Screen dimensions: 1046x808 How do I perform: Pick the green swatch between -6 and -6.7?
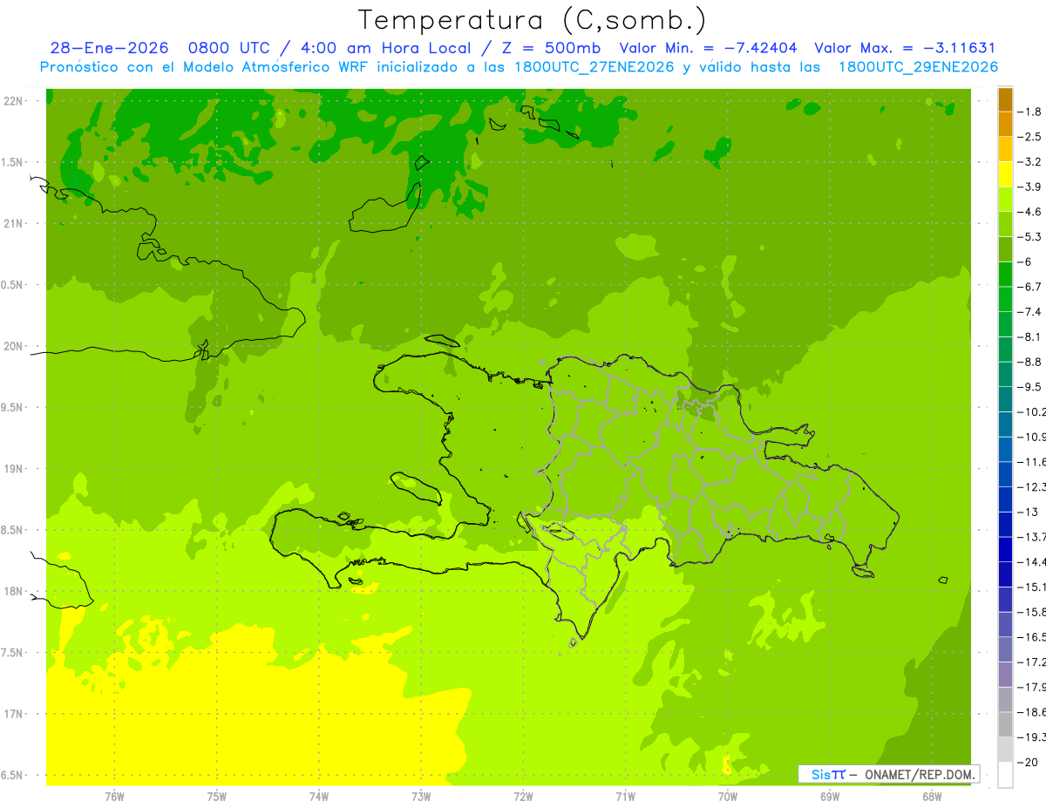1005,275
